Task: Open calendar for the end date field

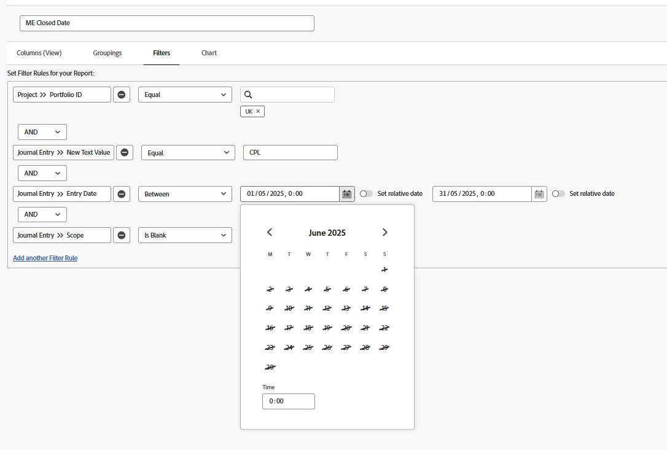Action: [539, 194]
